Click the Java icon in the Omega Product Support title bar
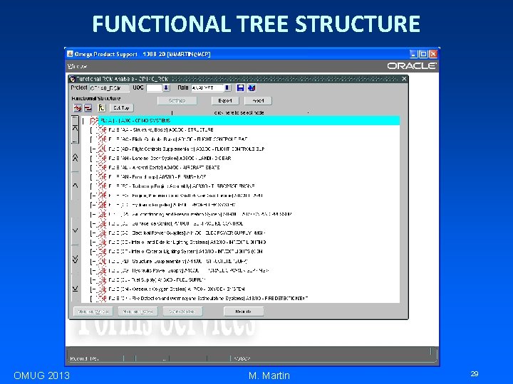 point(70,54)
